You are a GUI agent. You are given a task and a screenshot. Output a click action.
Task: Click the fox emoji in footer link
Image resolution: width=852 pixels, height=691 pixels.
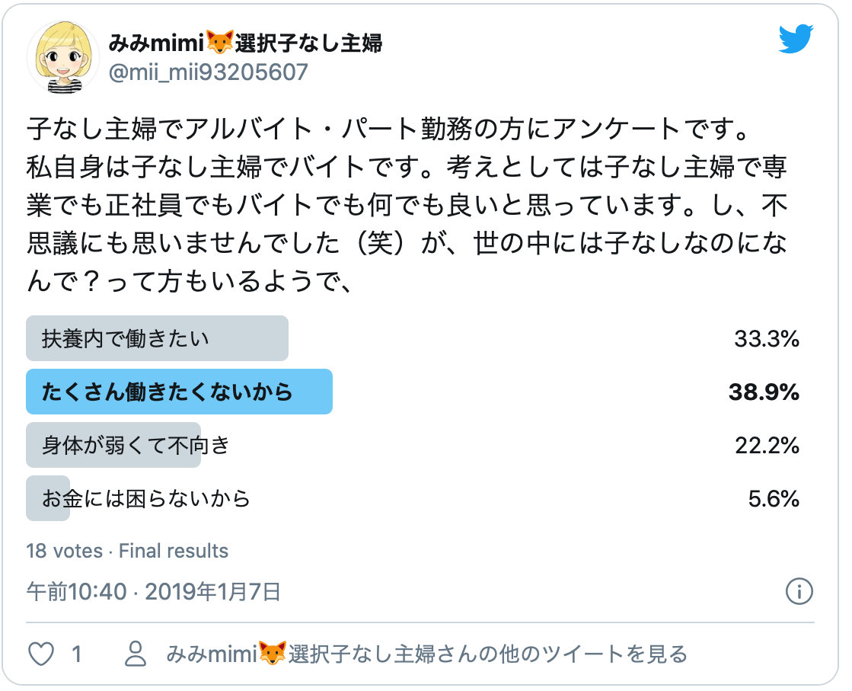point(273,654)
